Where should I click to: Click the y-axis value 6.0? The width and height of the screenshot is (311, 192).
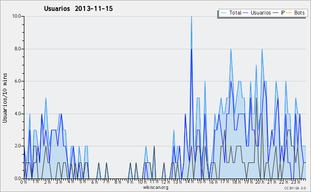point(18,81)
